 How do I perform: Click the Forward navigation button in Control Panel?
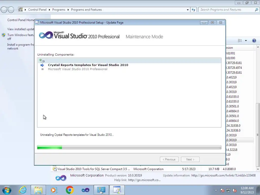(x=11, y=10)
